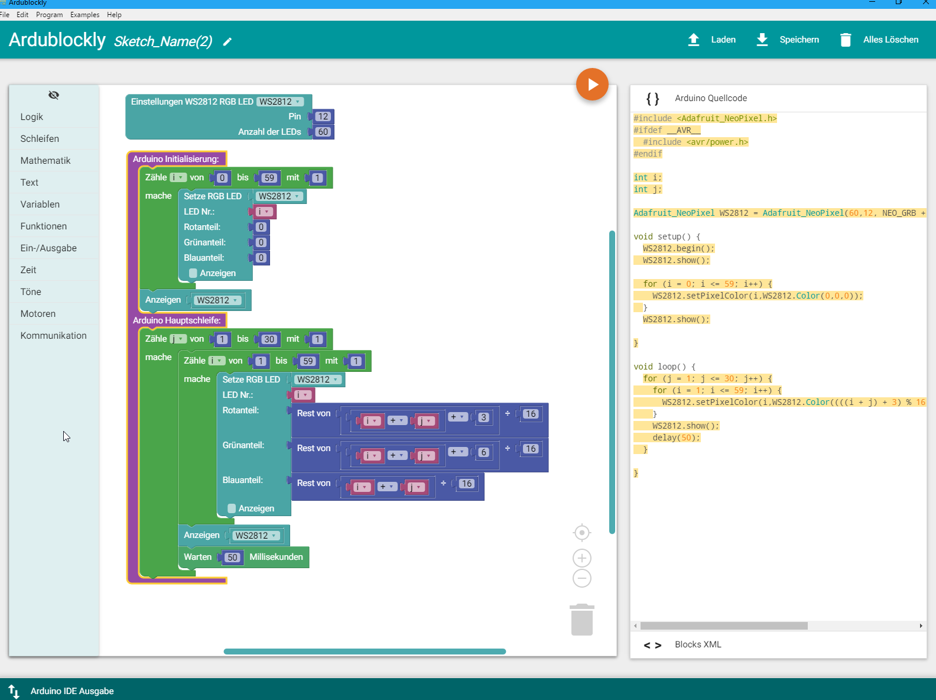Click right arrow of code scrollbar
The width and height of the screenshot is (936, 700).
pyautogui.click(x=921, y=626)
